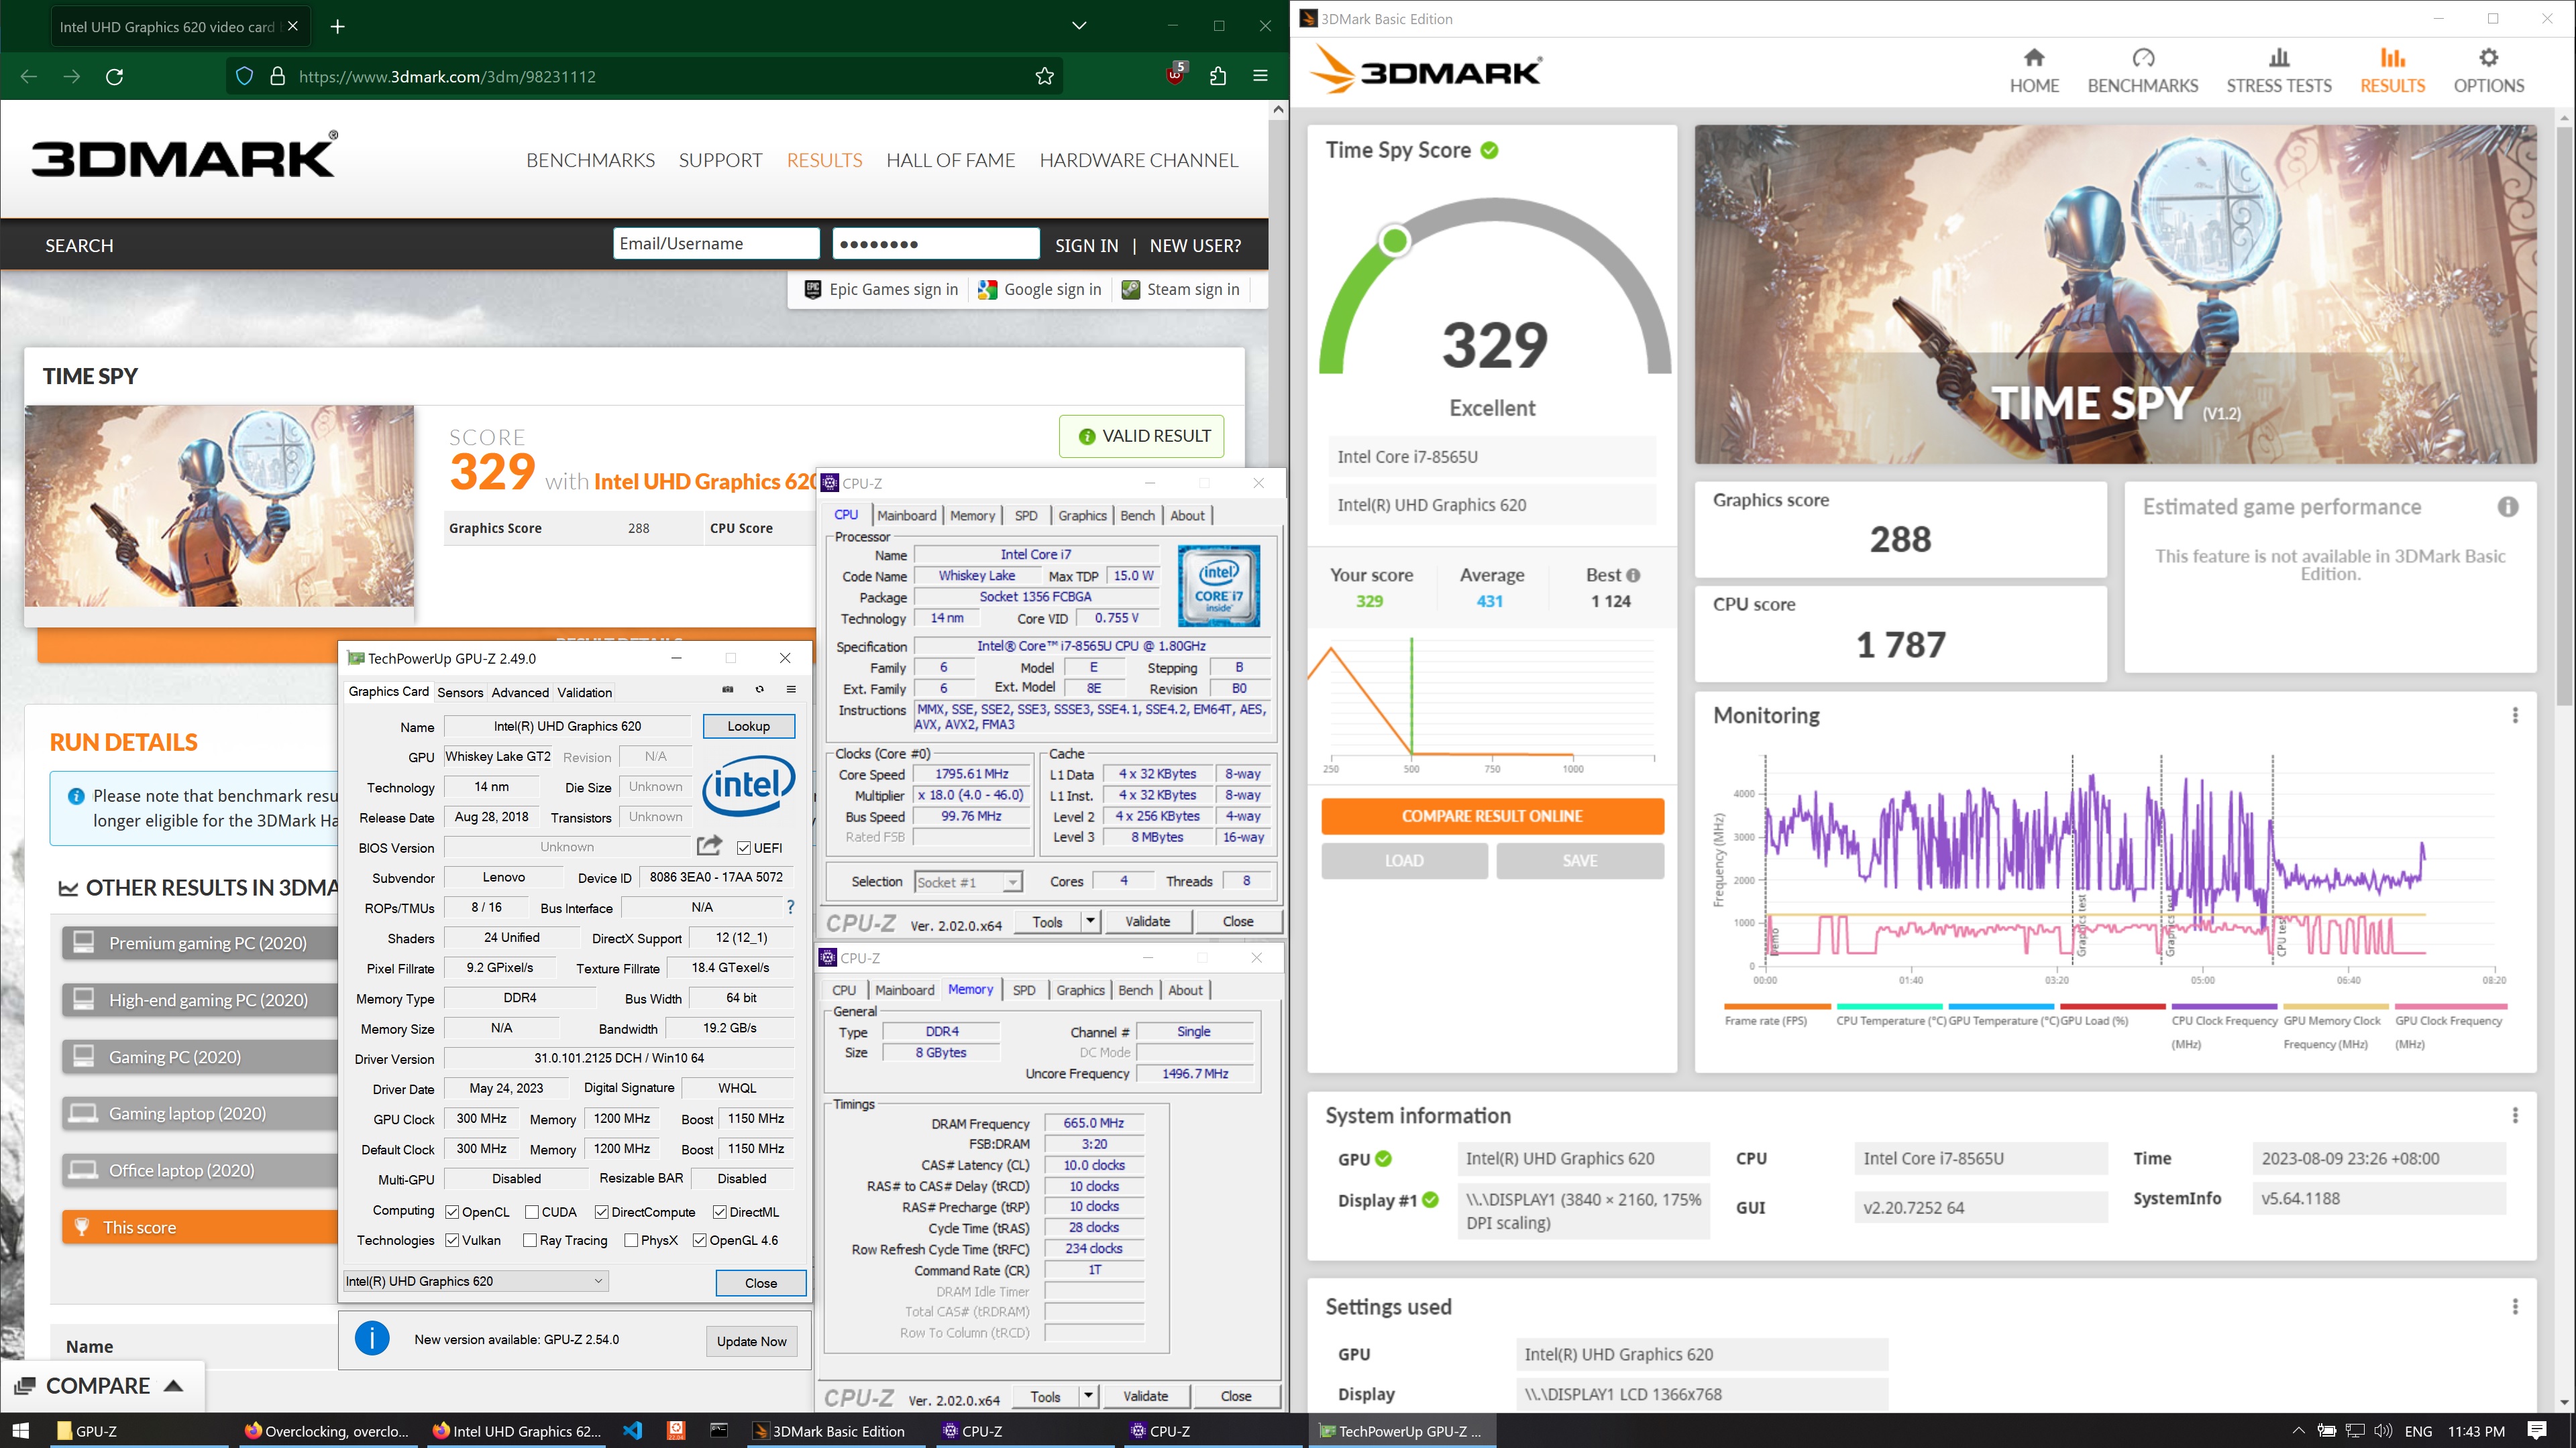Click SIGN IN on the 3DMark website
The width and height of the screenshot is (2576, 1448).
(x=1086, y=245)
